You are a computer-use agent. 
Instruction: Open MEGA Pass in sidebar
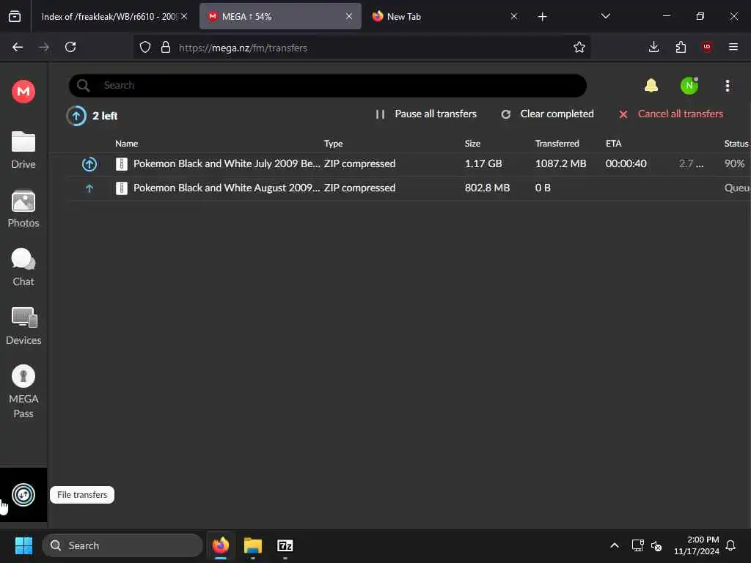click(23, 391)
